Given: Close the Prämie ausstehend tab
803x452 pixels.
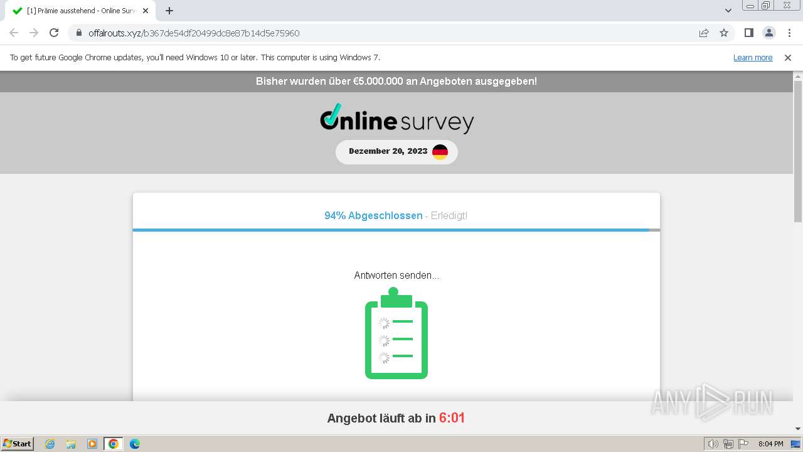Looking at the screenshot, I should [146, 11].
